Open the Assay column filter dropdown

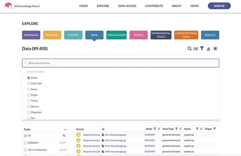(197, 129)
